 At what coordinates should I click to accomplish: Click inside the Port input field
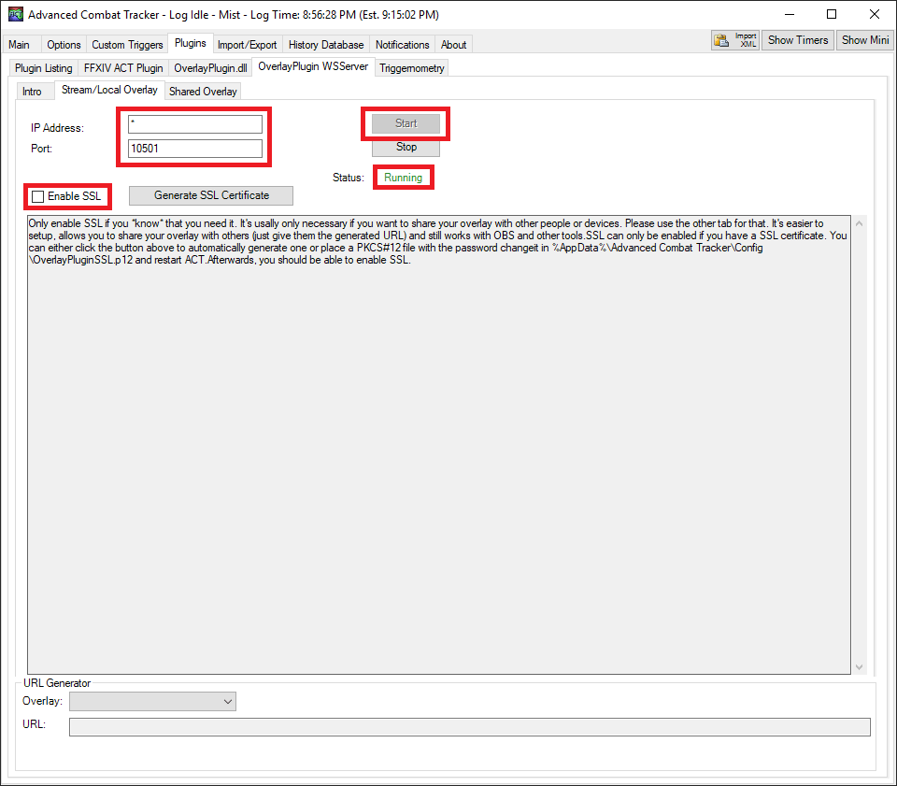tap(194, 148)
